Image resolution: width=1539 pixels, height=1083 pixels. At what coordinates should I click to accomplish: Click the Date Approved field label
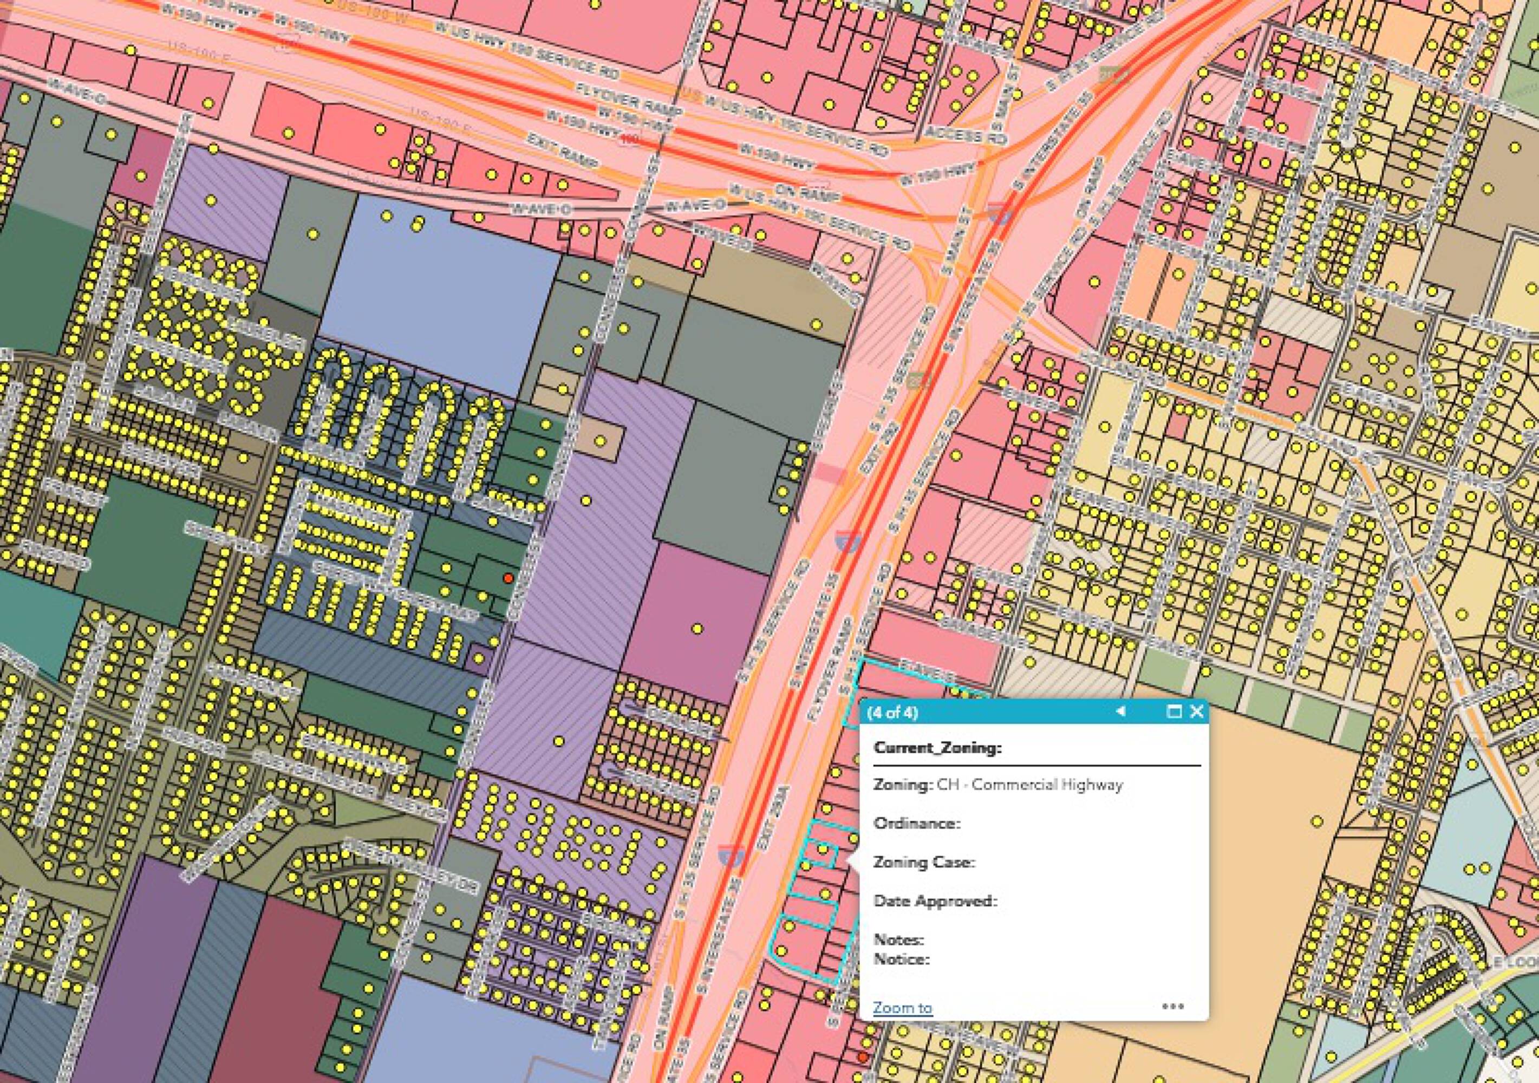(x=936, y=901)
